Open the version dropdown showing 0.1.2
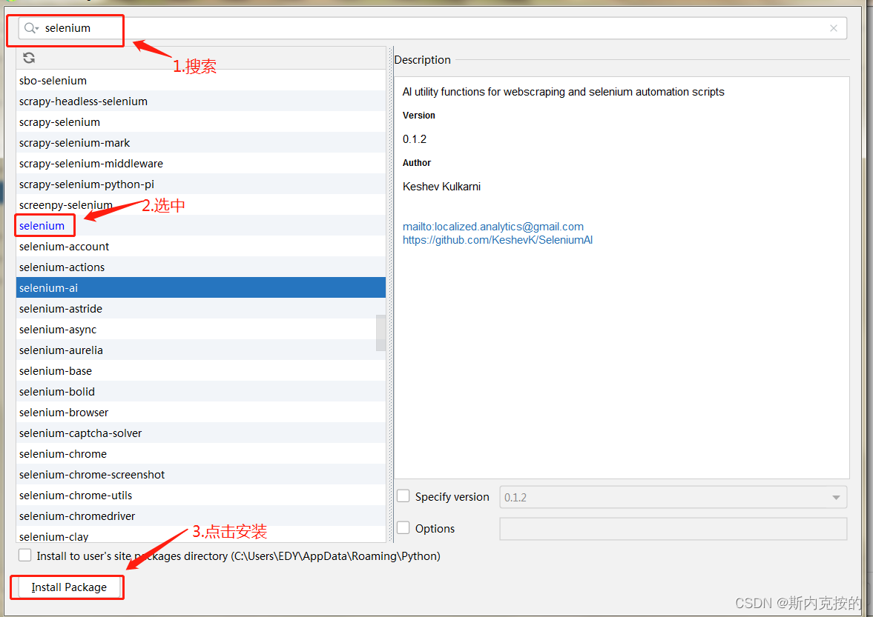 836,496
